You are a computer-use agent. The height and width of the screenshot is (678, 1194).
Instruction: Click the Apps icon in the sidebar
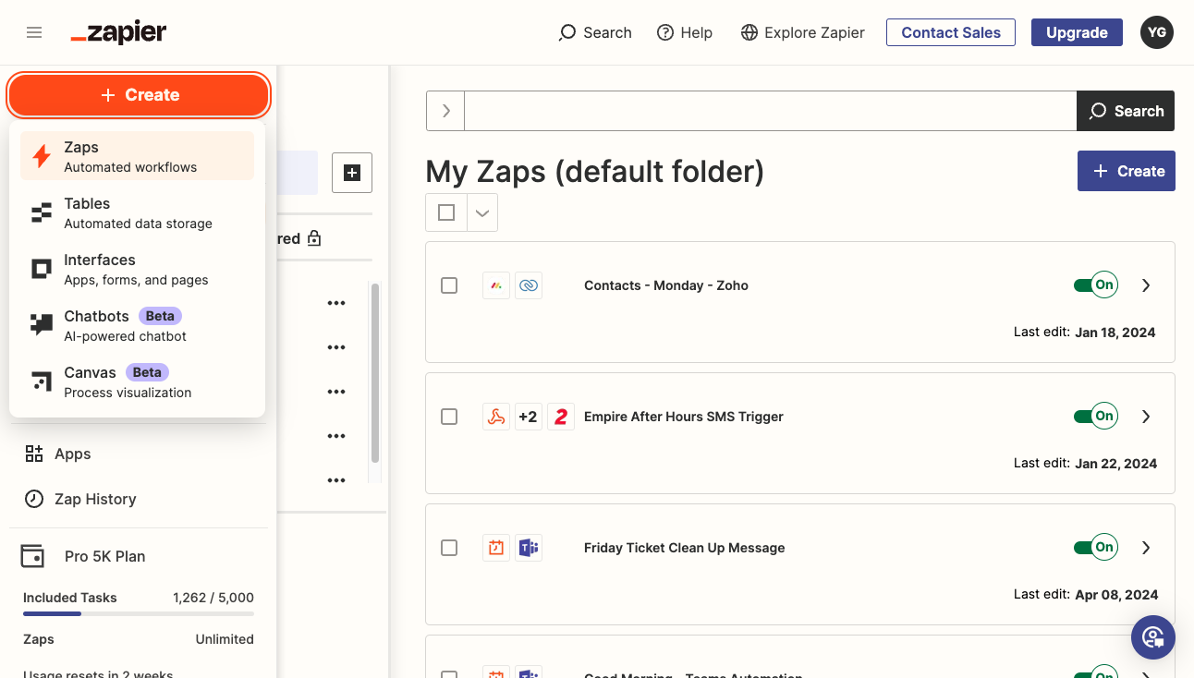(34, 454)
